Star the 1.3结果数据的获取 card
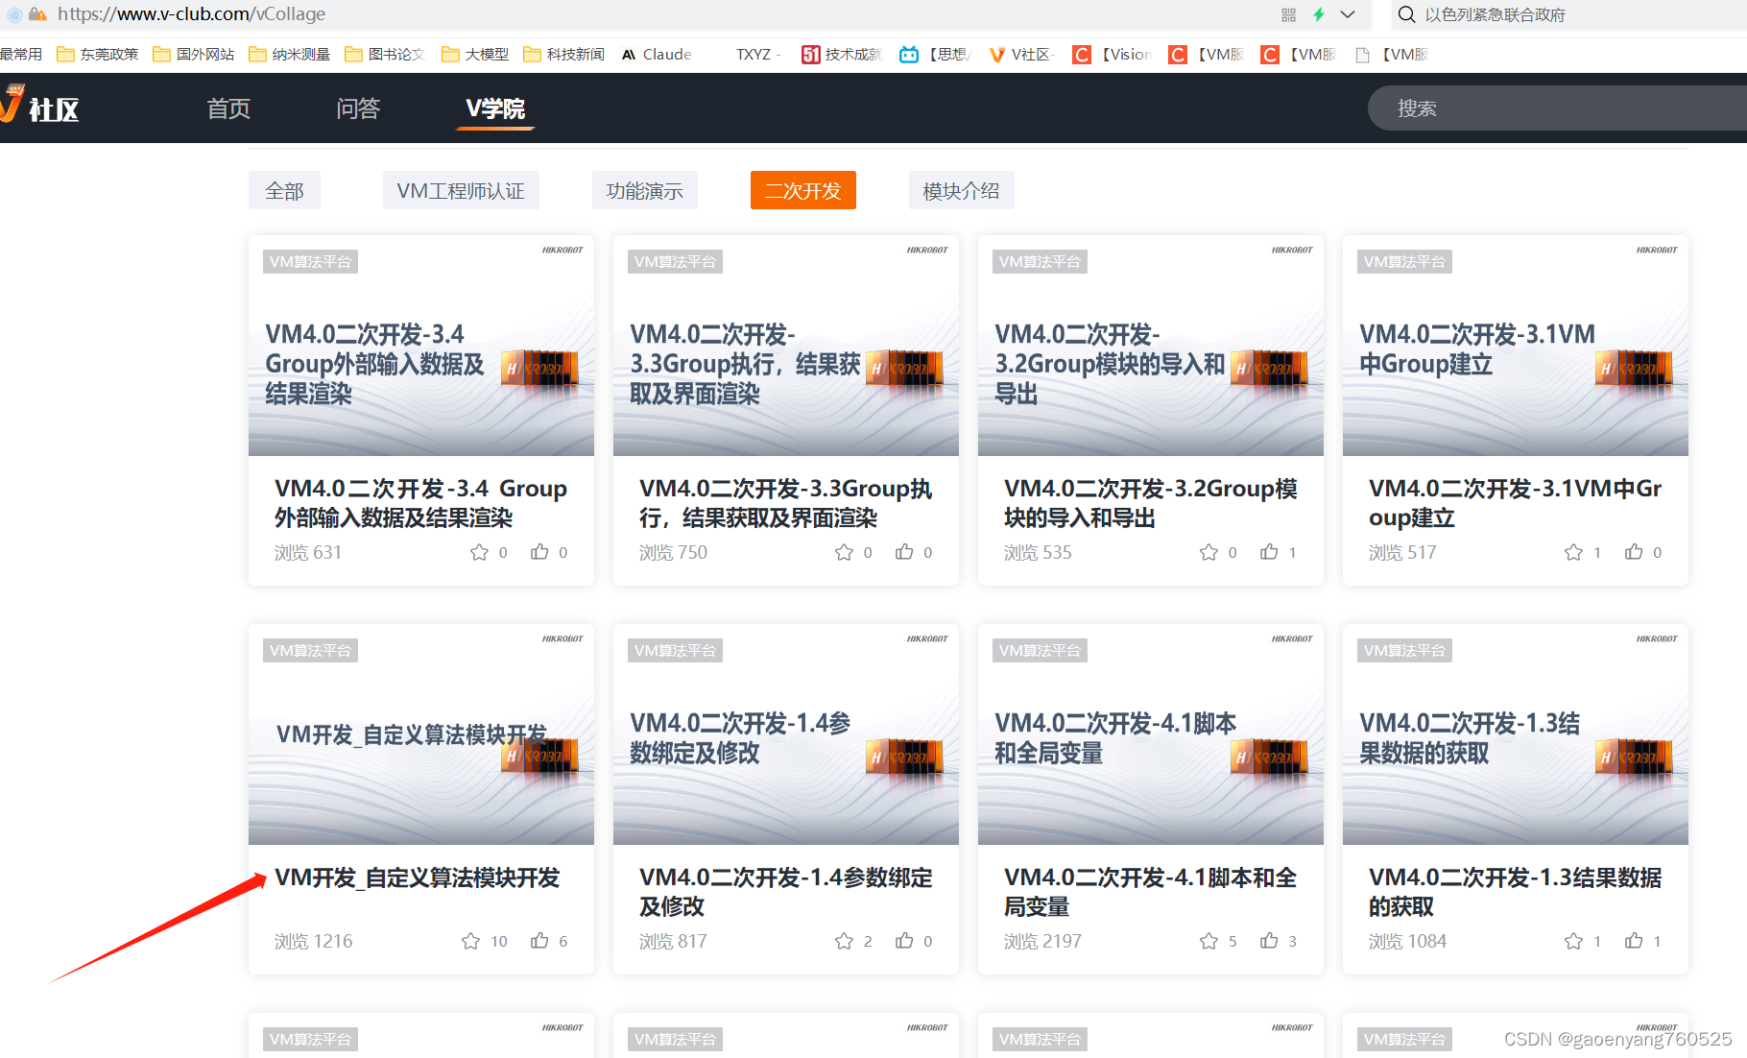1747x1058 pixels. [1573, 941]
